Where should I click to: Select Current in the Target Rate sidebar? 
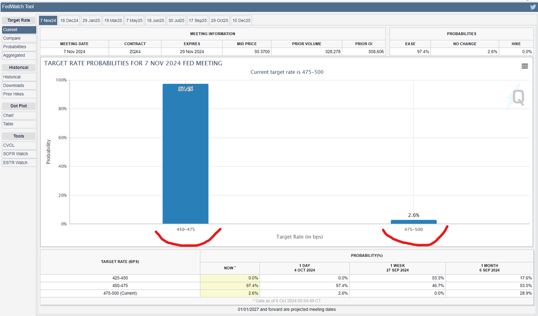tap(19, 30)
